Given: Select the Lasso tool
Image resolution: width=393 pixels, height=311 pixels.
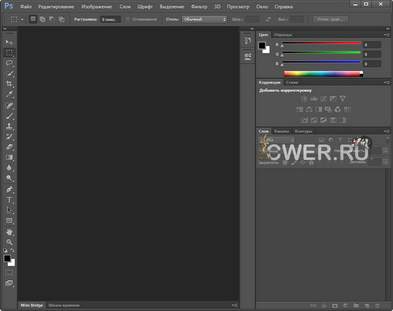Looking at the screenshot, I should [9, 63].
